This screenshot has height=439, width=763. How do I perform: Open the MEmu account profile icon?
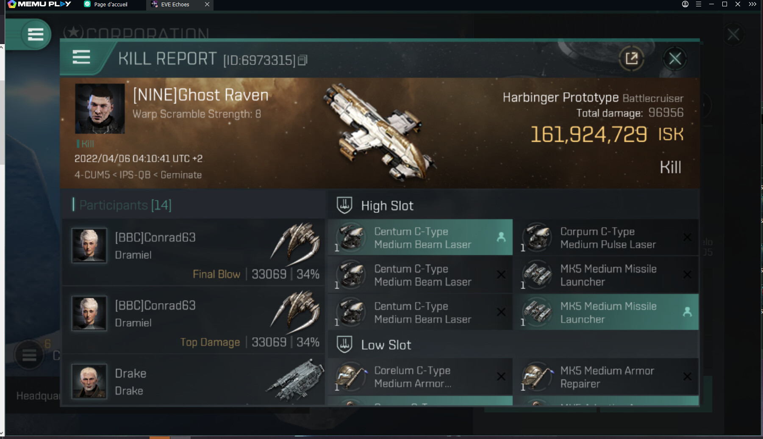(x=685, y=4)
